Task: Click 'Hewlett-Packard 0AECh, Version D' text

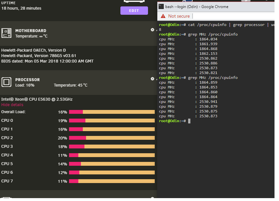Action: coord(33,50)
